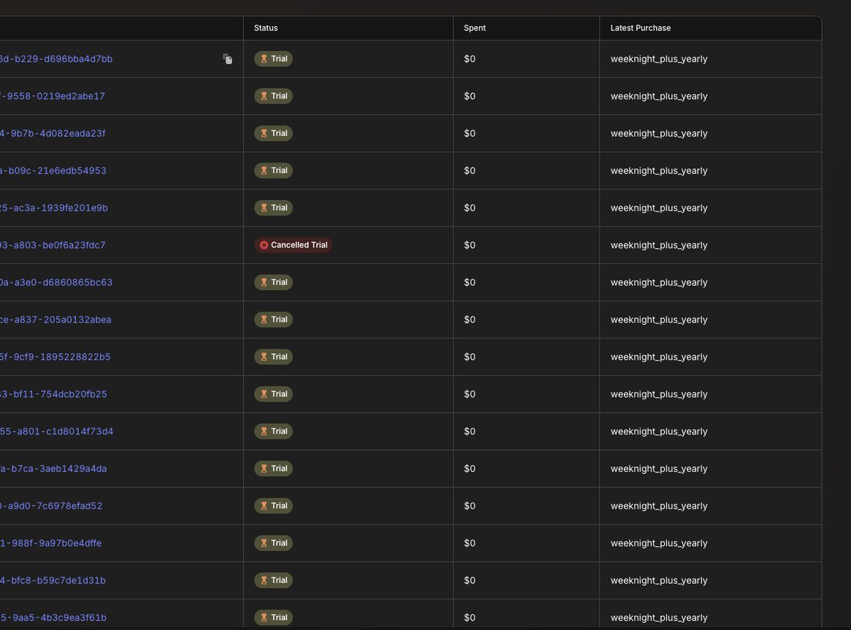Click Trial badge in 754dcb20fb25 row
This screenshot has width=851, height=630.
(x=274, y=394)
